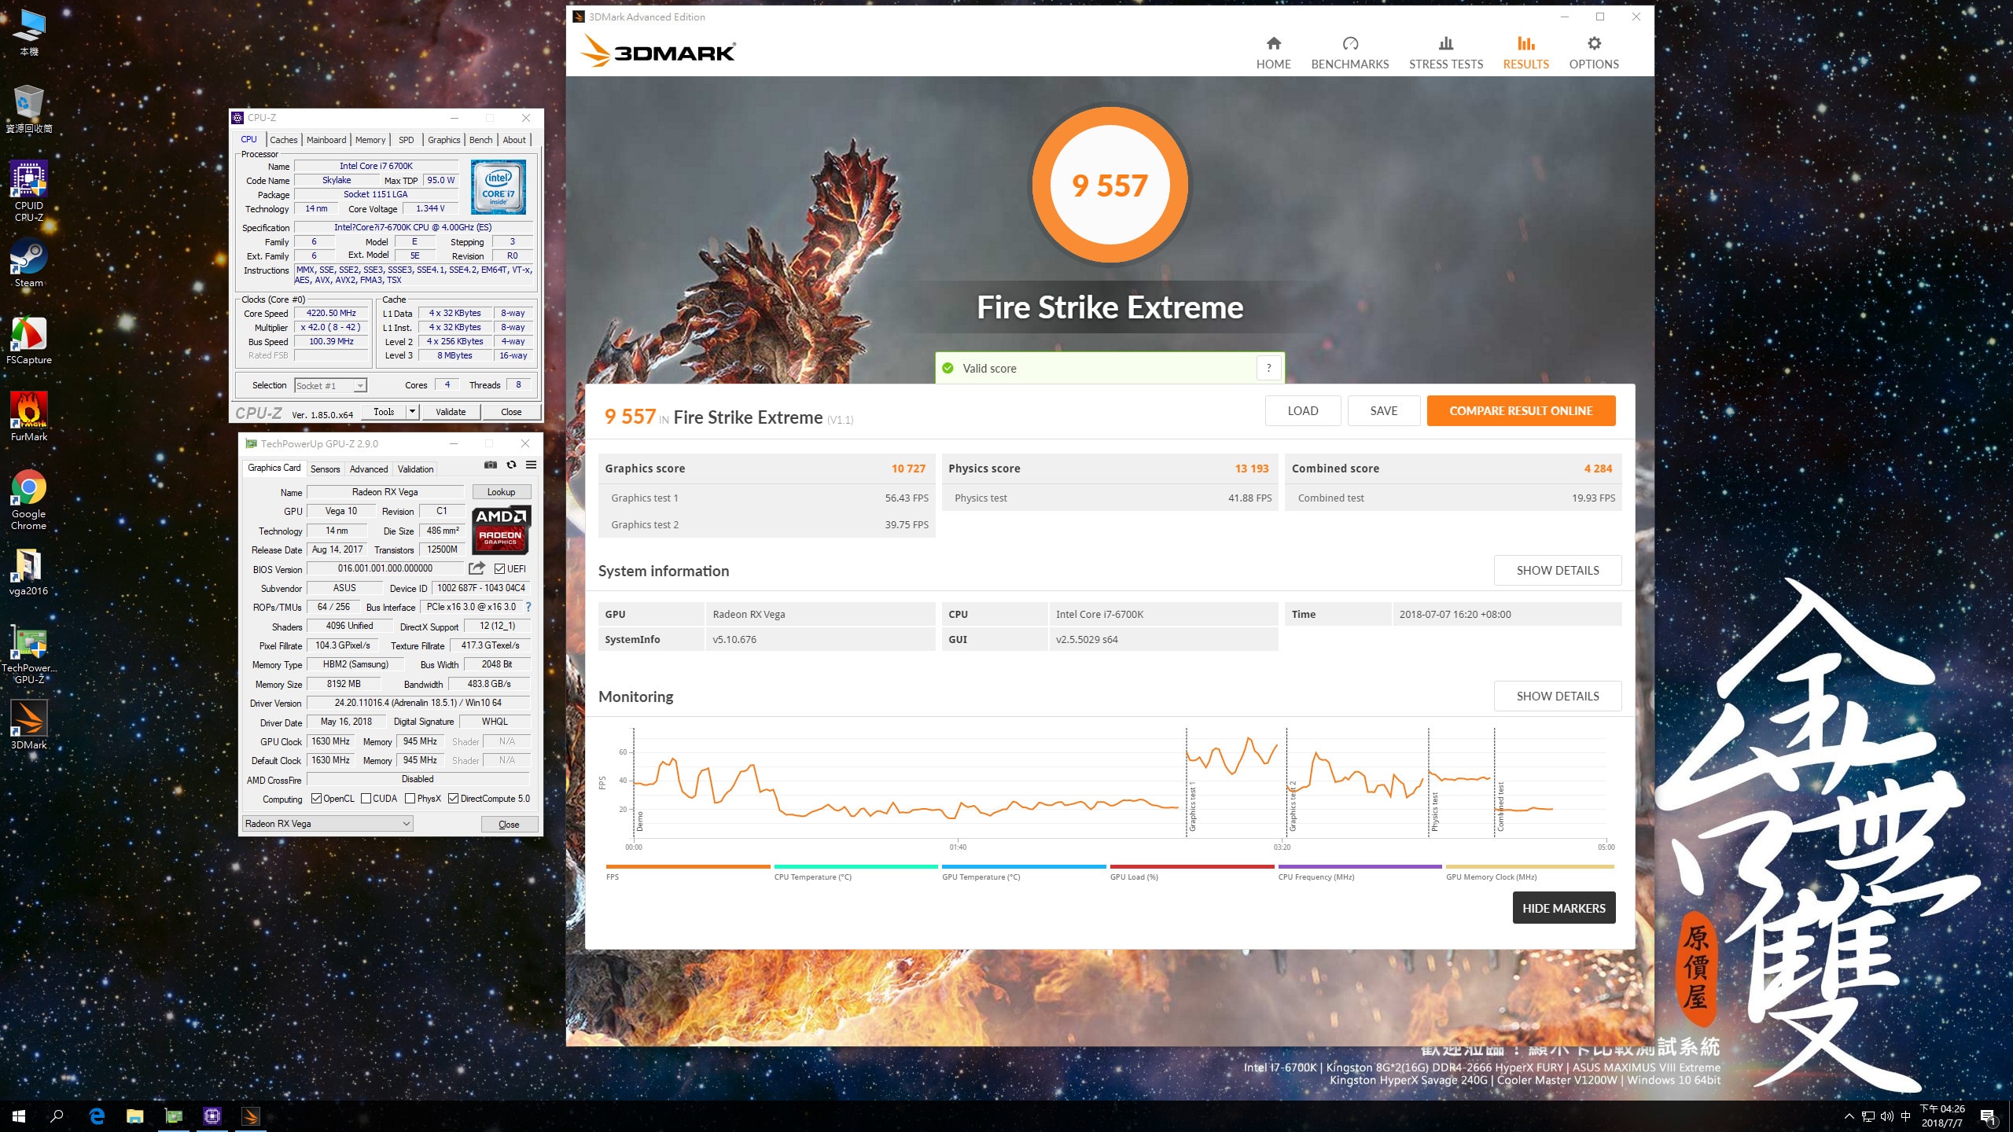
Task: Click the Lookup button in GPU-Z
Action: 501,492
